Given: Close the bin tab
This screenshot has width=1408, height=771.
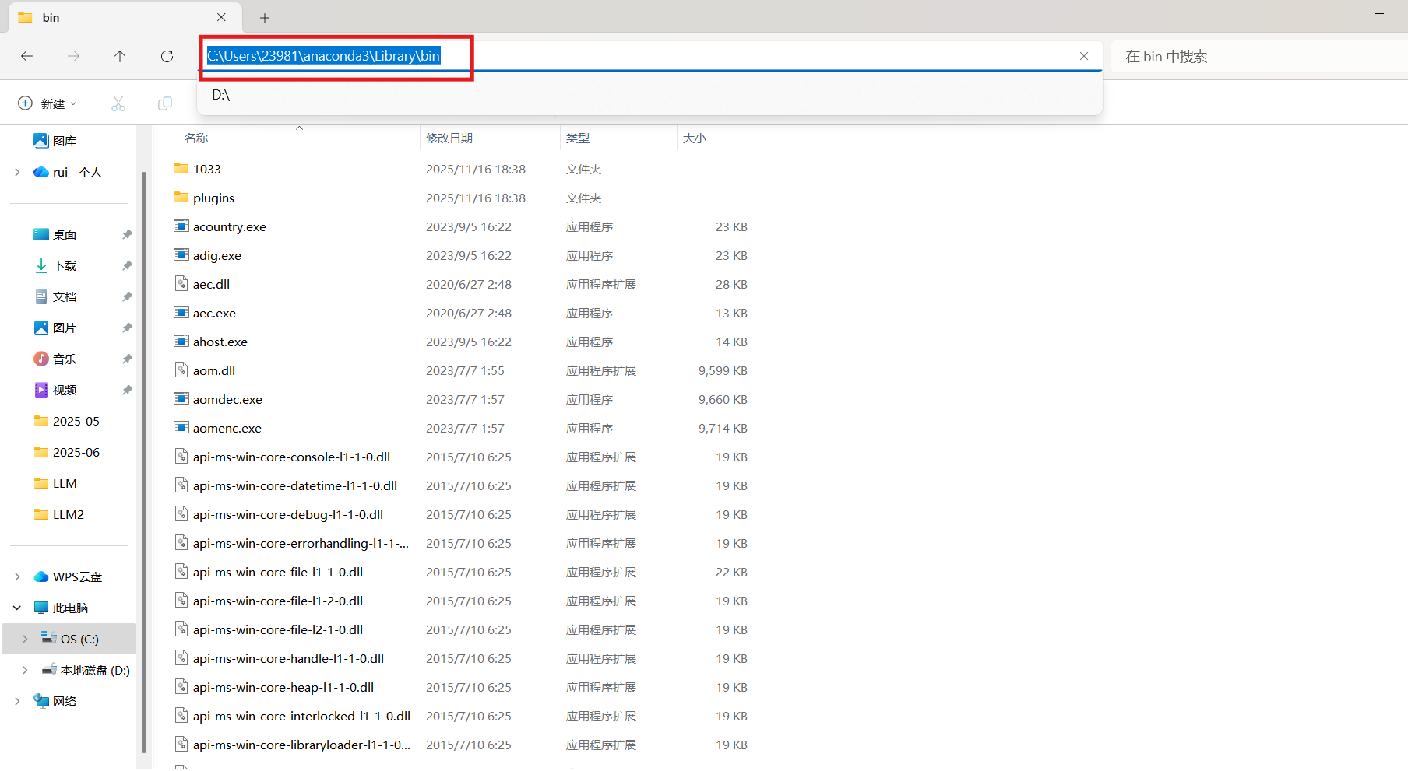Looking at the screenshot, I should [221, 17].
